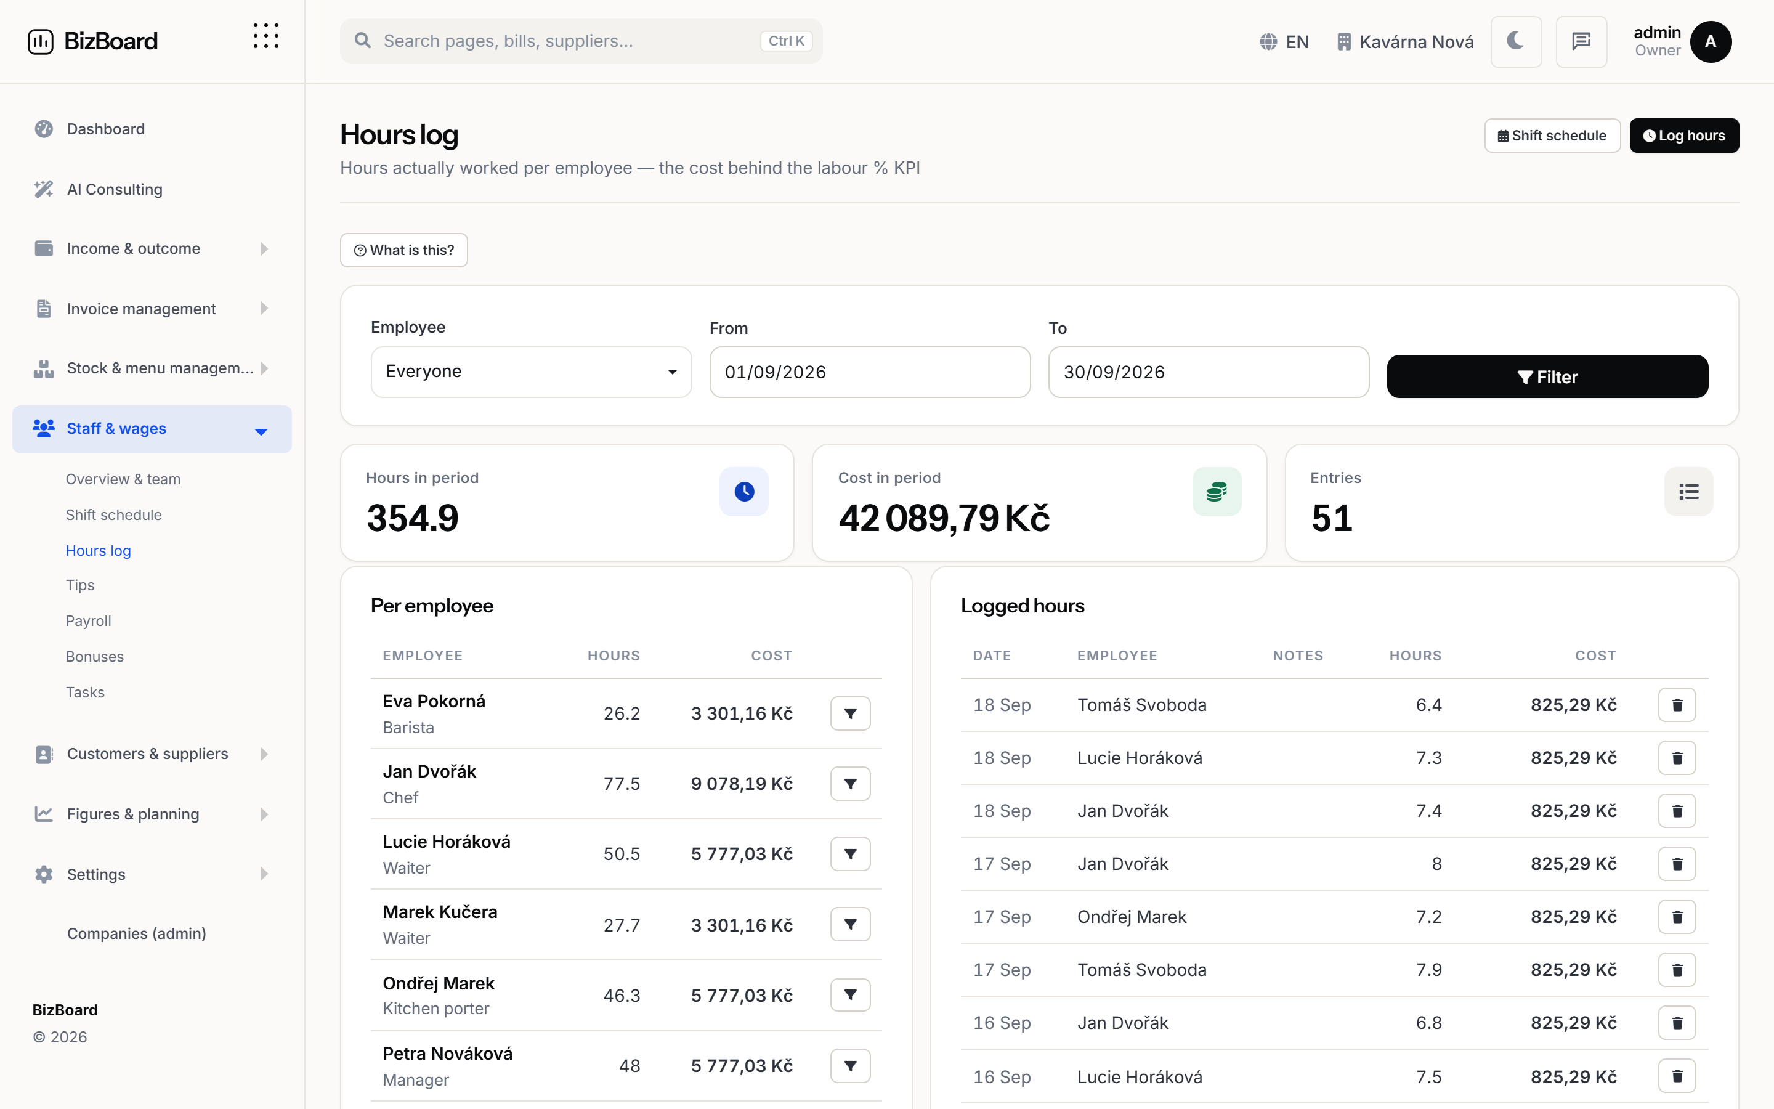The image size is (1774, 1109).
Task: Filter by Marek Kučera funnel icon
Action: tap(850, 925)
